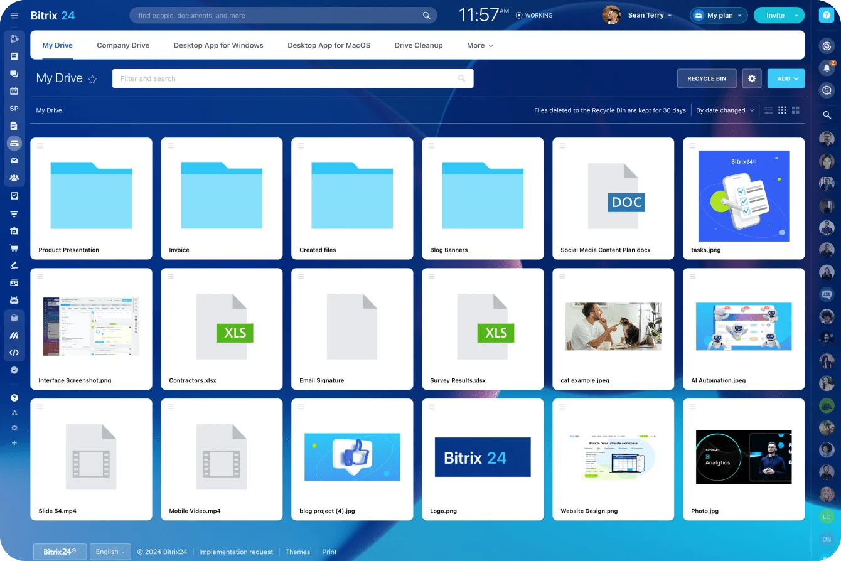
Task: Open the By date changed sort dropdown
Action: point(724,110)
